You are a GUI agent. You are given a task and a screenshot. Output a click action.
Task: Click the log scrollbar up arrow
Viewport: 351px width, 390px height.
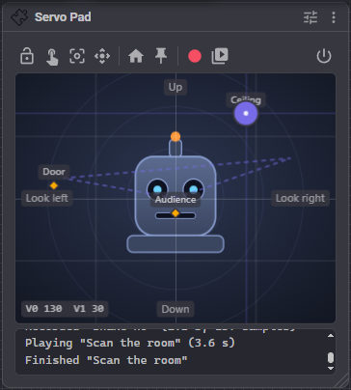click(x=331, y=336)
